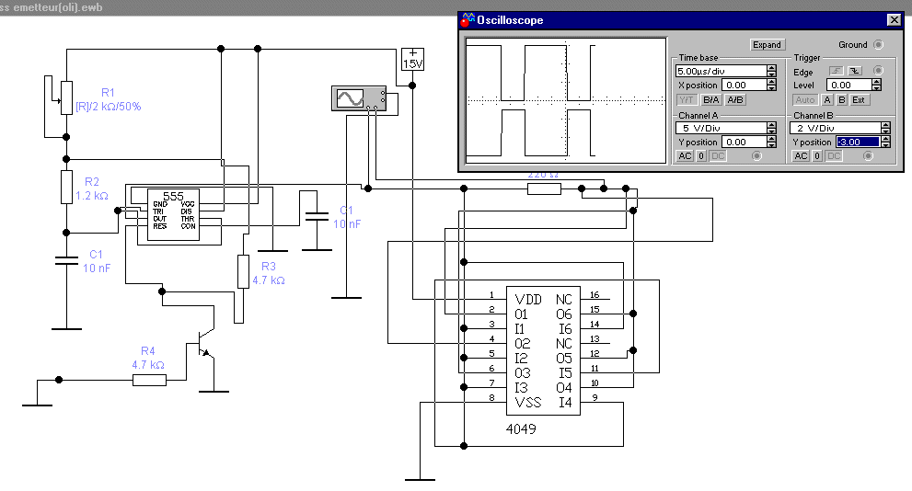
Task: Choose falling edge trigger button
Action: [853, 71]
